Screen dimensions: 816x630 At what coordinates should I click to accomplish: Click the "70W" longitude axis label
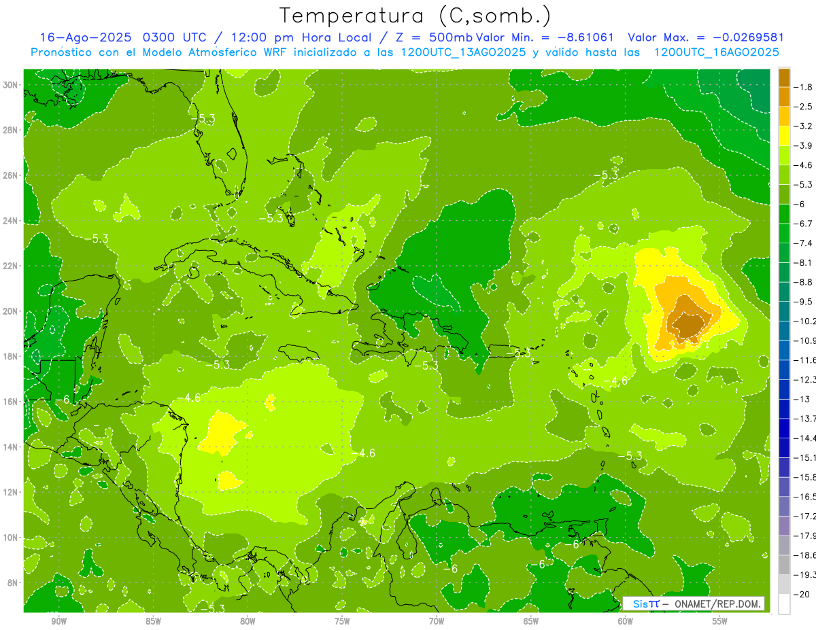[437, 622]
